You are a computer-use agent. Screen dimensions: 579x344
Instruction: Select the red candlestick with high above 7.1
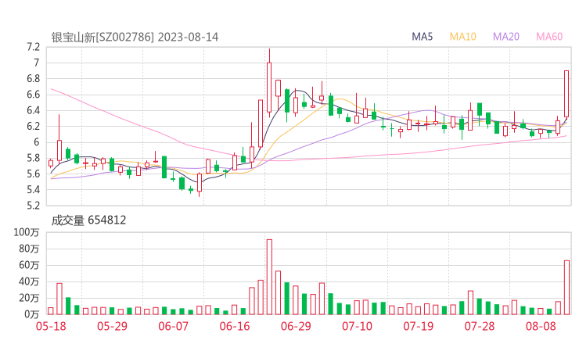pyautogui.click(x=269, y=83)
